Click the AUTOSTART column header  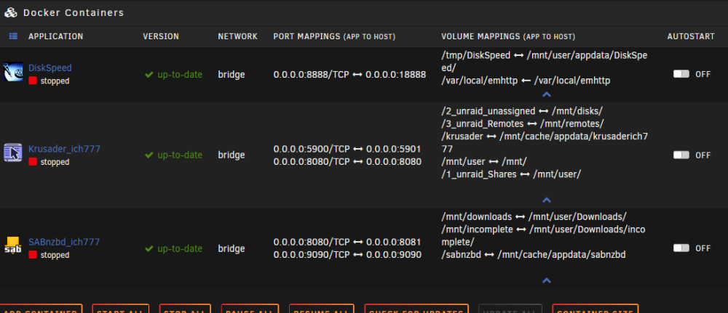(691, 36)
